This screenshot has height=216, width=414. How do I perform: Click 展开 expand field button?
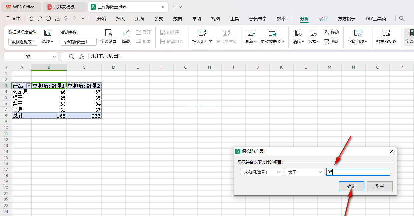[143, 32]
